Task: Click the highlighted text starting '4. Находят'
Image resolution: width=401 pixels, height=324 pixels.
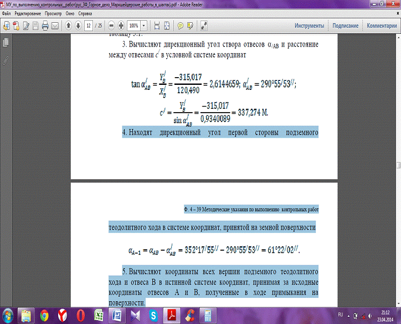Action: 220,132
